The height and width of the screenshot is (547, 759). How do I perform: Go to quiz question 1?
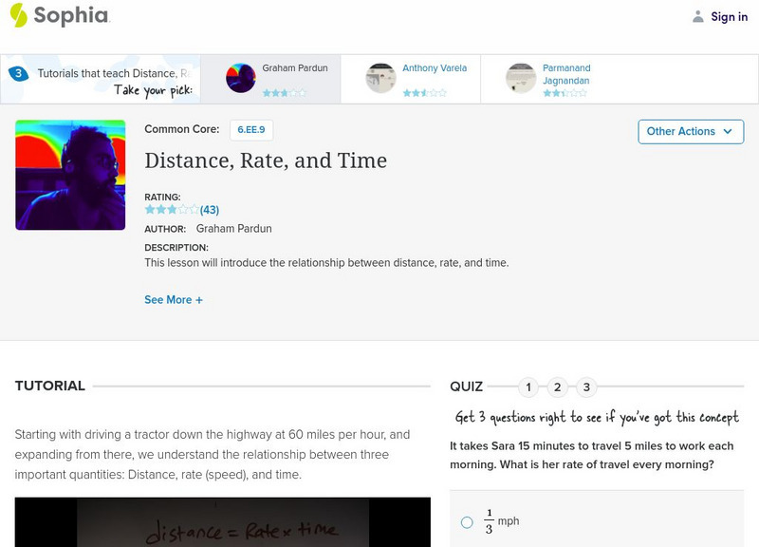528,387
